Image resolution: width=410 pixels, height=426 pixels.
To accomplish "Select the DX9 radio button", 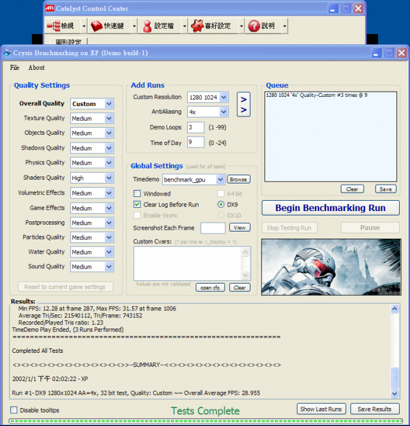I will point(221,204).
